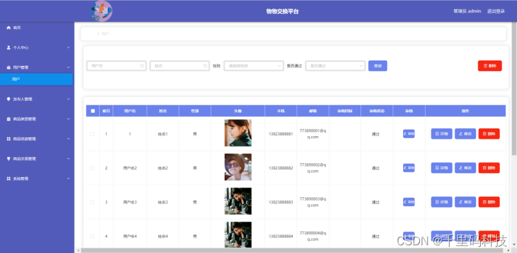This screenshot has width=517, height=253.
Task: Click 审核 button for row 1
Action: click(x=409, y=134)
